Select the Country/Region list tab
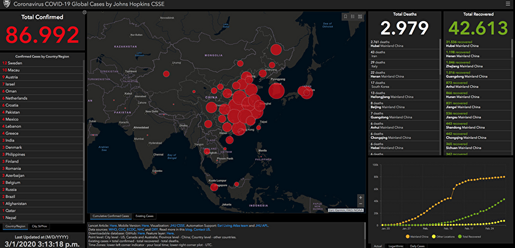The width and height of the screenshot is (515, 248). coord(15,226)
